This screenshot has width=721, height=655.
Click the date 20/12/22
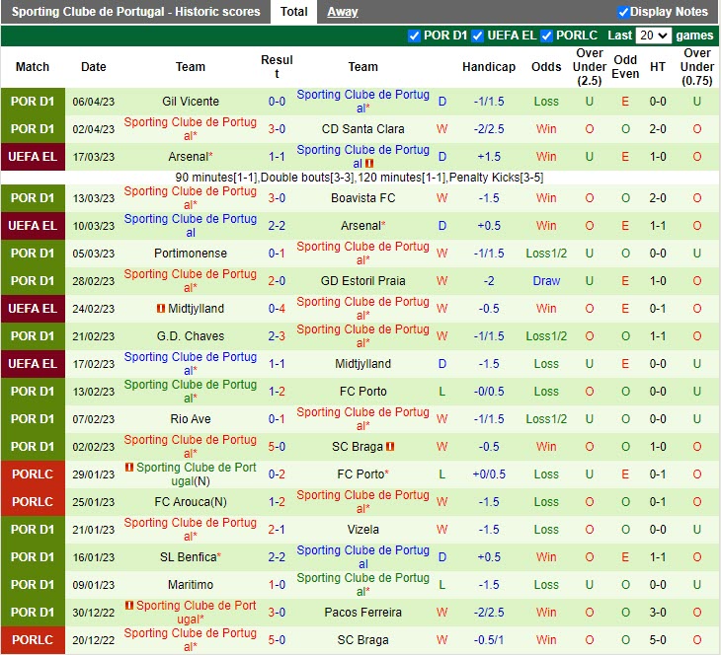94,640
